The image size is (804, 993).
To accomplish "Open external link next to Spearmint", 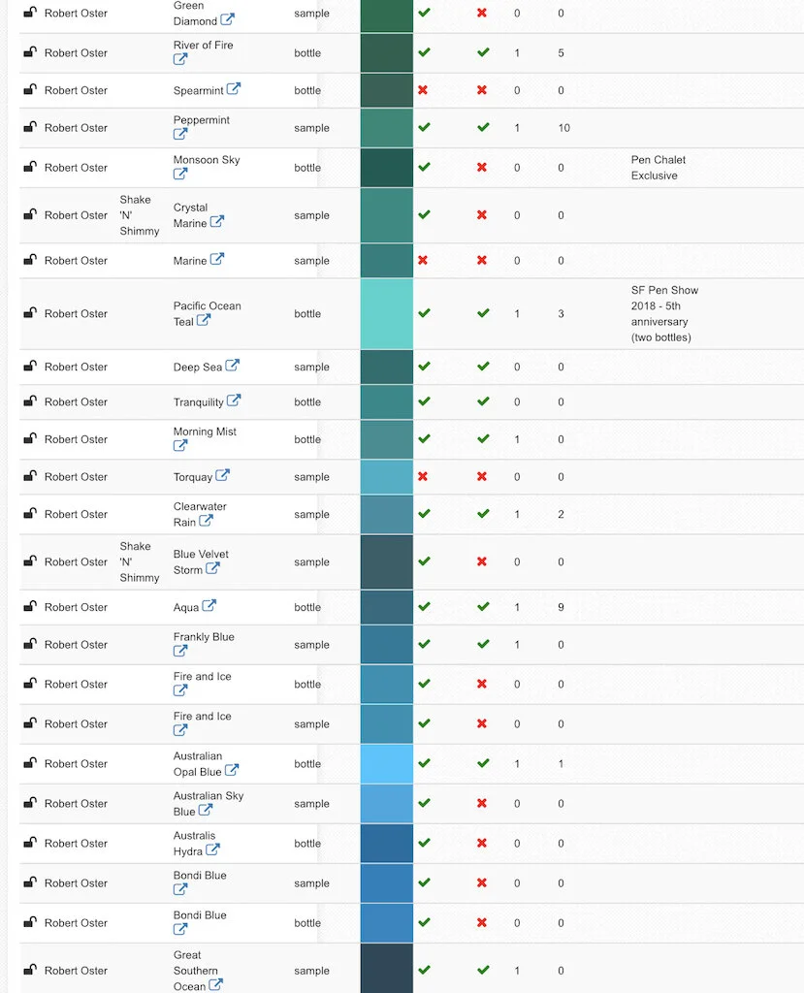I will click(x=233, y=88).
